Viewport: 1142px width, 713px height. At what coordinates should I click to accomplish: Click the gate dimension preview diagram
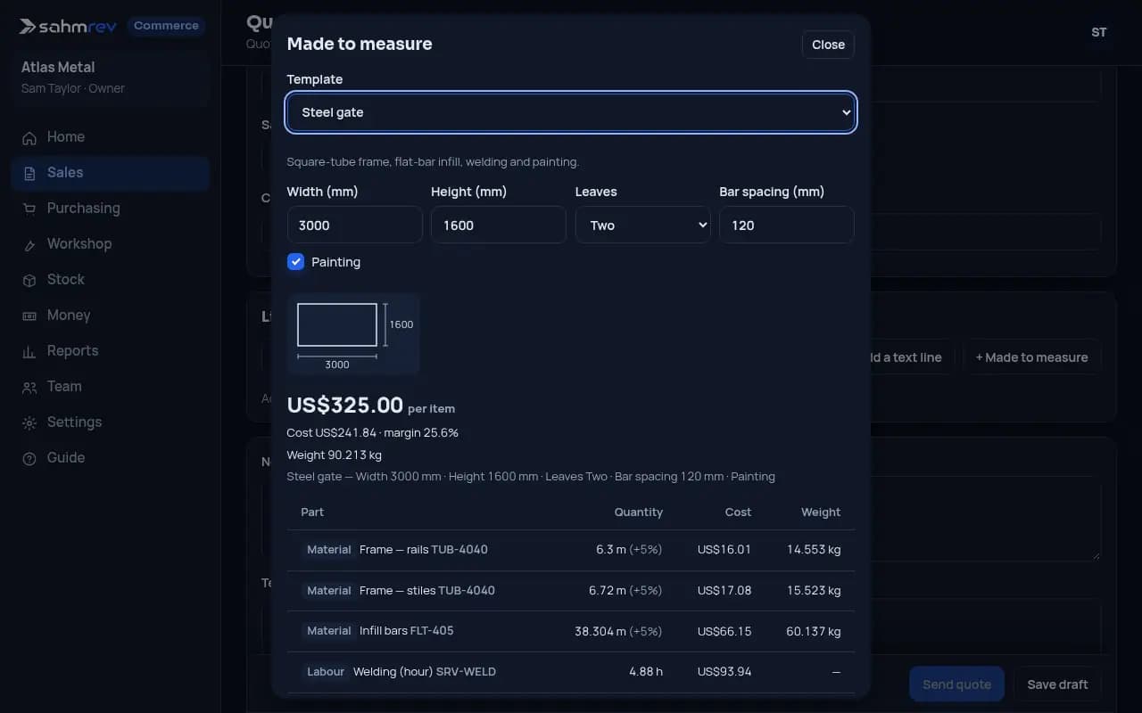point(353,333)
